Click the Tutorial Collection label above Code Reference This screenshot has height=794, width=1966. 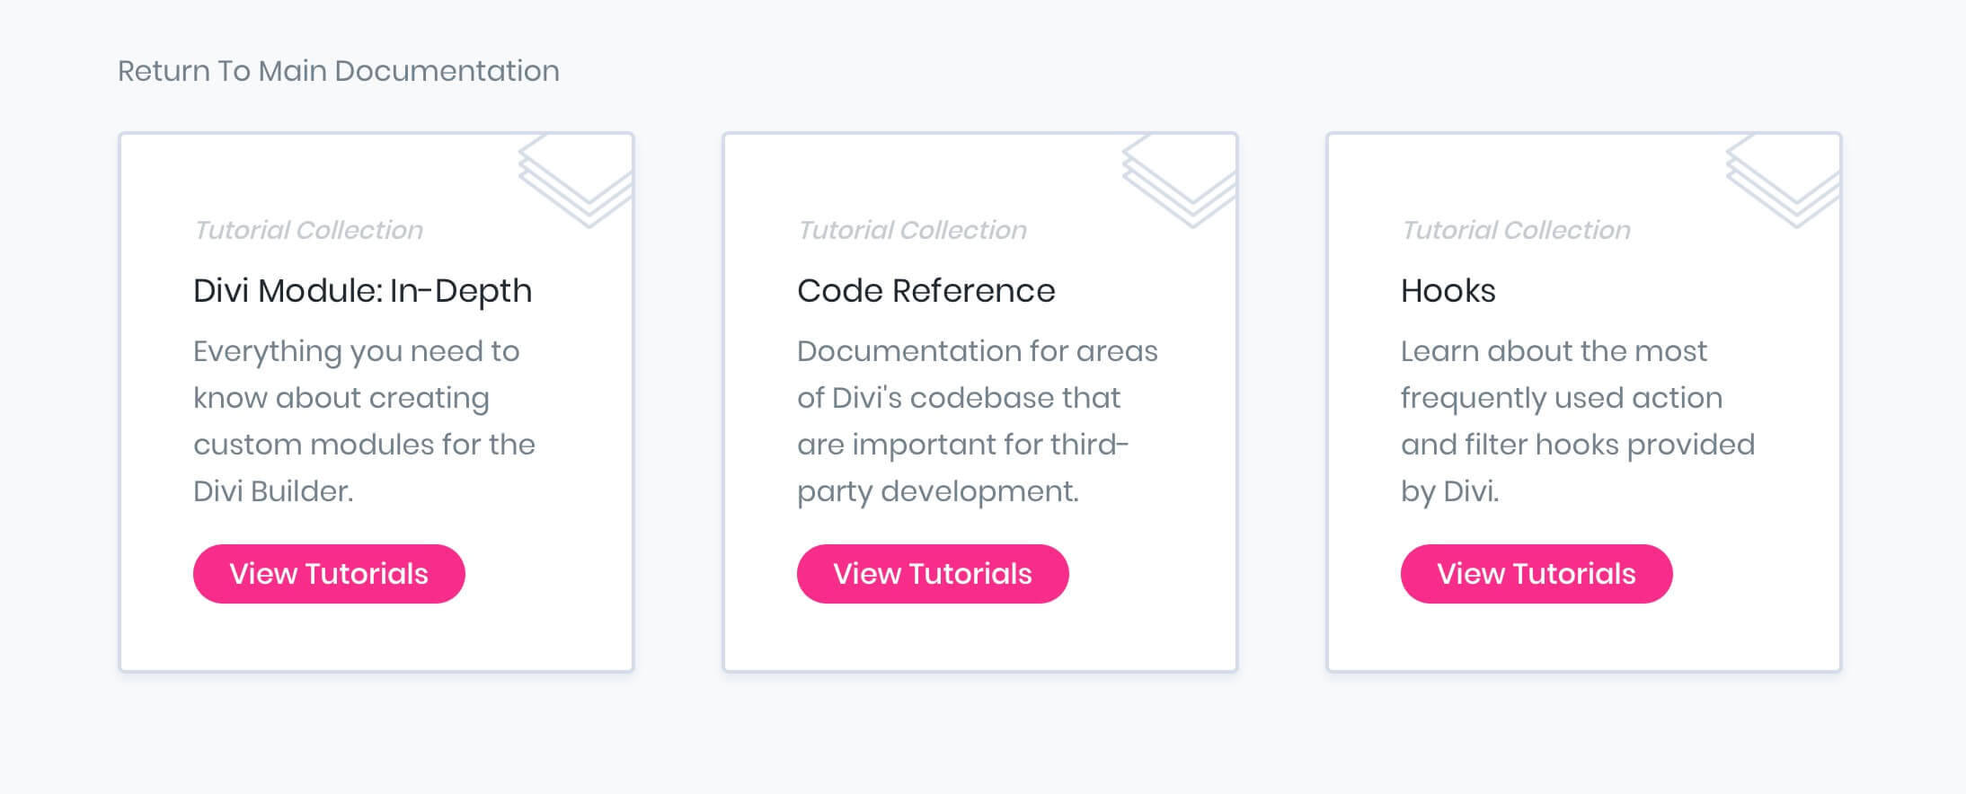[x=912, y=230]
